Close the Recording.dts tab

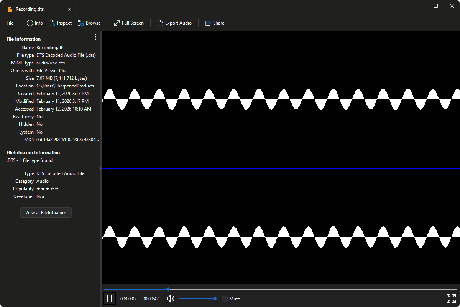click(69, 9)
